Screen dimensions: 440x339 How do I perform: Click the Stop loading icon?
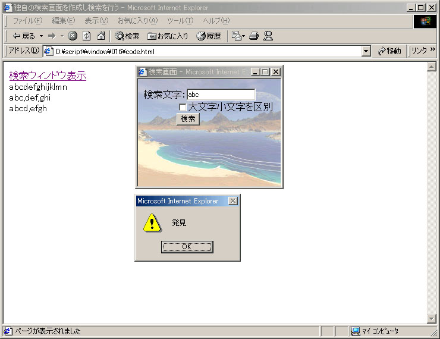73,36
